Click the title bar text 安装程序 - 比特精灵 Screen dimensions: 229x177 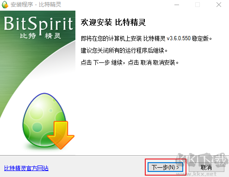36,5
